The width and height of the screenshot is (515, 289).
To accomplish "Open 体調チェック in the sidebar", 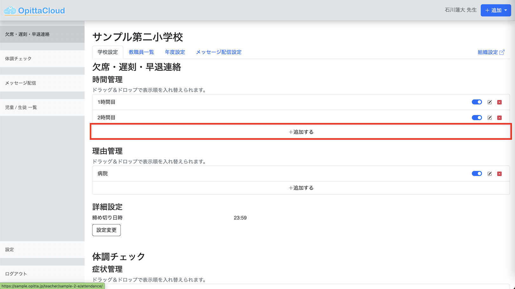I will 42,59.
